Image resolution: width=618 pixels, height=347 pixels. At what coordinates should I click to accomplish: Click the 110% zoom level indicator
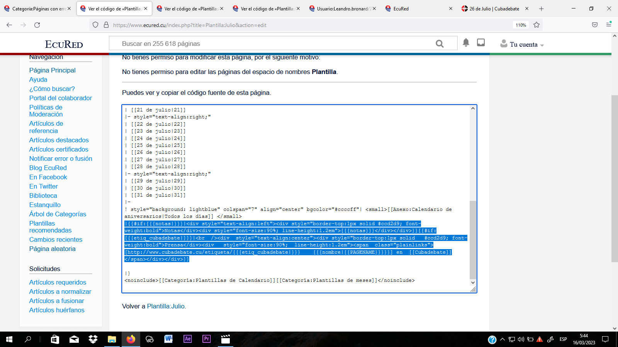click(521, 25)
